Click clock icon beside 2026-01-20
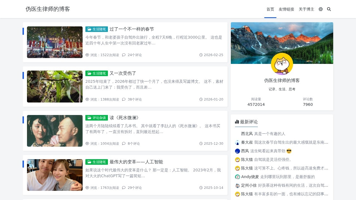Viewport: 356px width, 200px height. [201, 99]
